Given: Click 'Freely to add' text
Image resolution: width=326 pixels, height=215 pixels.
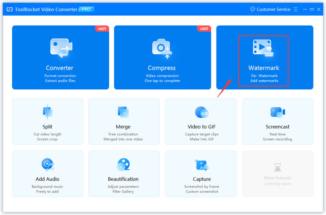Looking at the screenshot, I should pos(47,192).
